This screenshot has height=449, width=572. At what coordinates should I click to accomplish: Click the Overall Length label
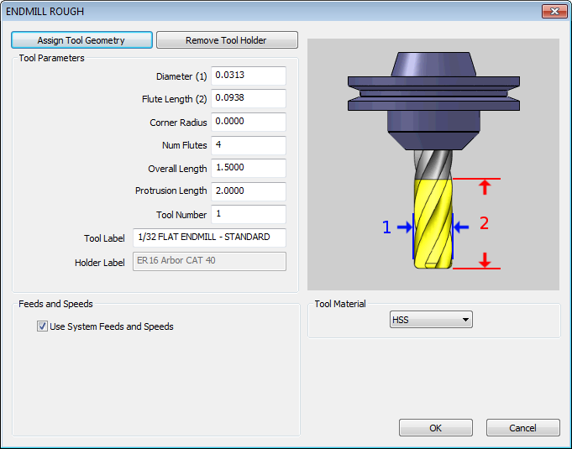178,169
